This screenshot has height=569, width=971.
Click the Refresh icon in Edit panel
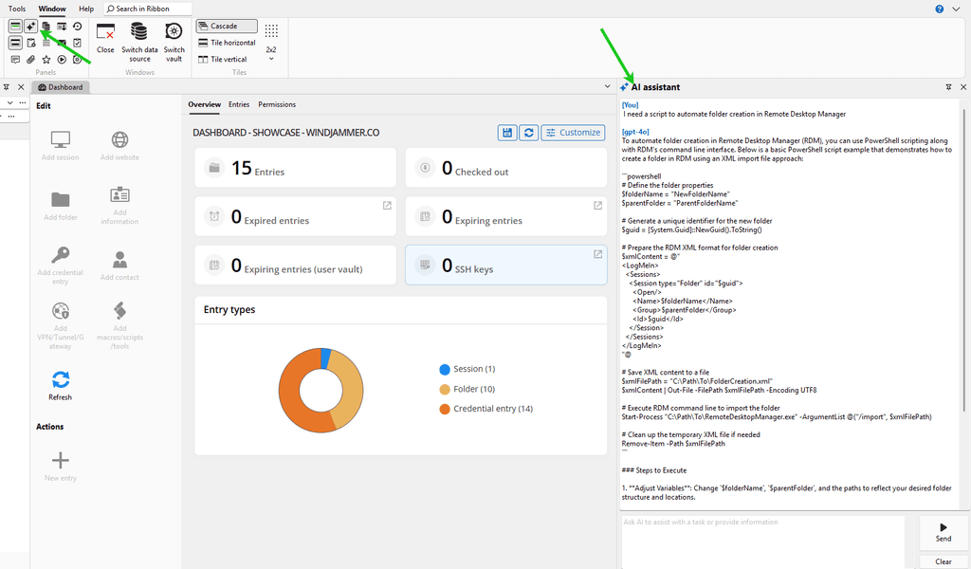click(61, 380)
